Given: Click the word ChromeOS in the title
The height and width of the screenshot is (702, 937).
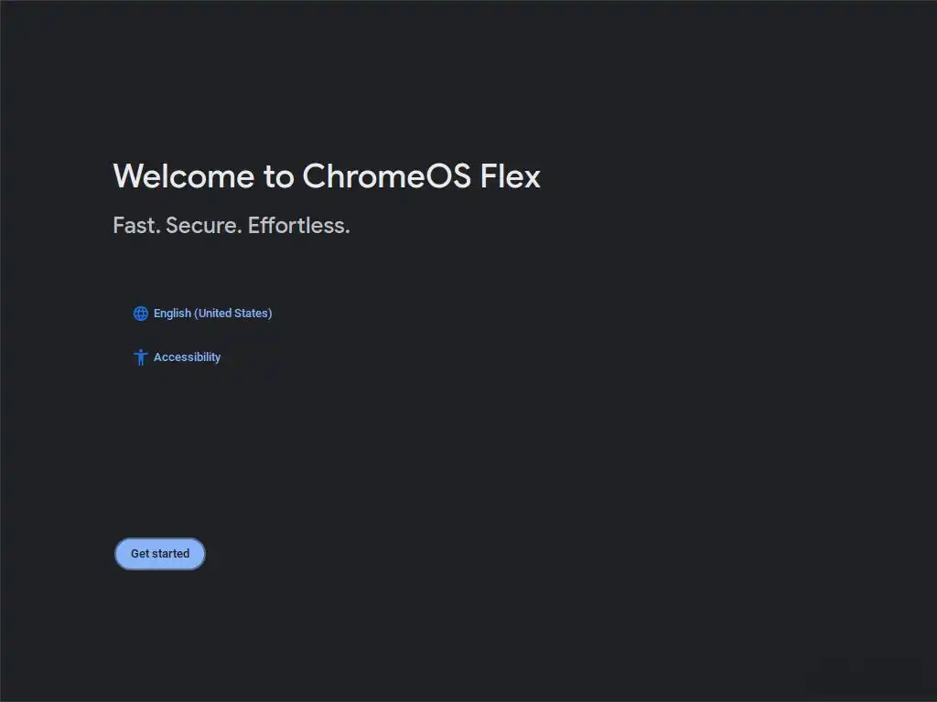Looking at the screenshot, I should (387, 175).
